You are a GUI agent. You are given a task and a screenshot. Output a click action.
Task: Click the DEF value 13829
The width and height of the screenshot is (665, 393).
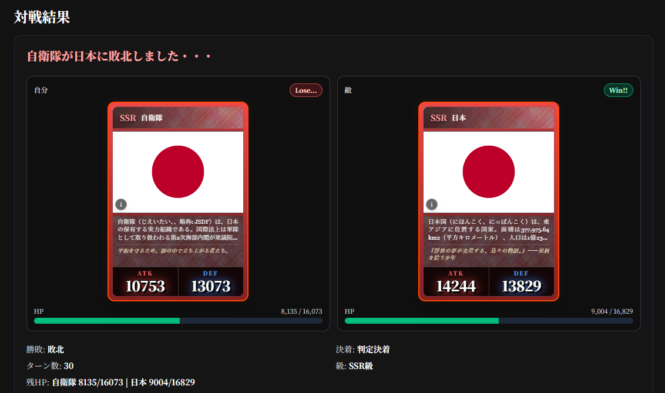click(x=521, y=286)
